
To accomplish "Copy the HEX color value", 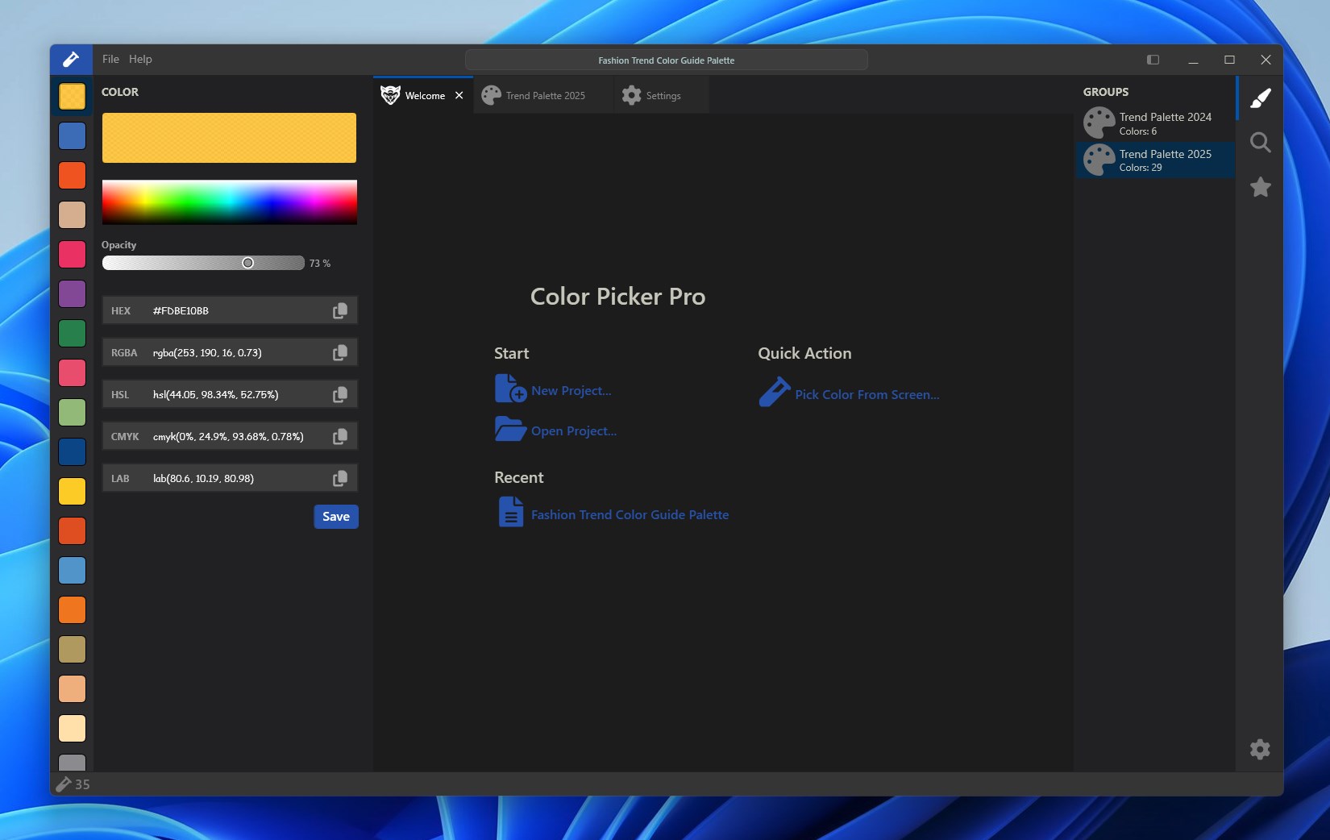I will point(340,310).
